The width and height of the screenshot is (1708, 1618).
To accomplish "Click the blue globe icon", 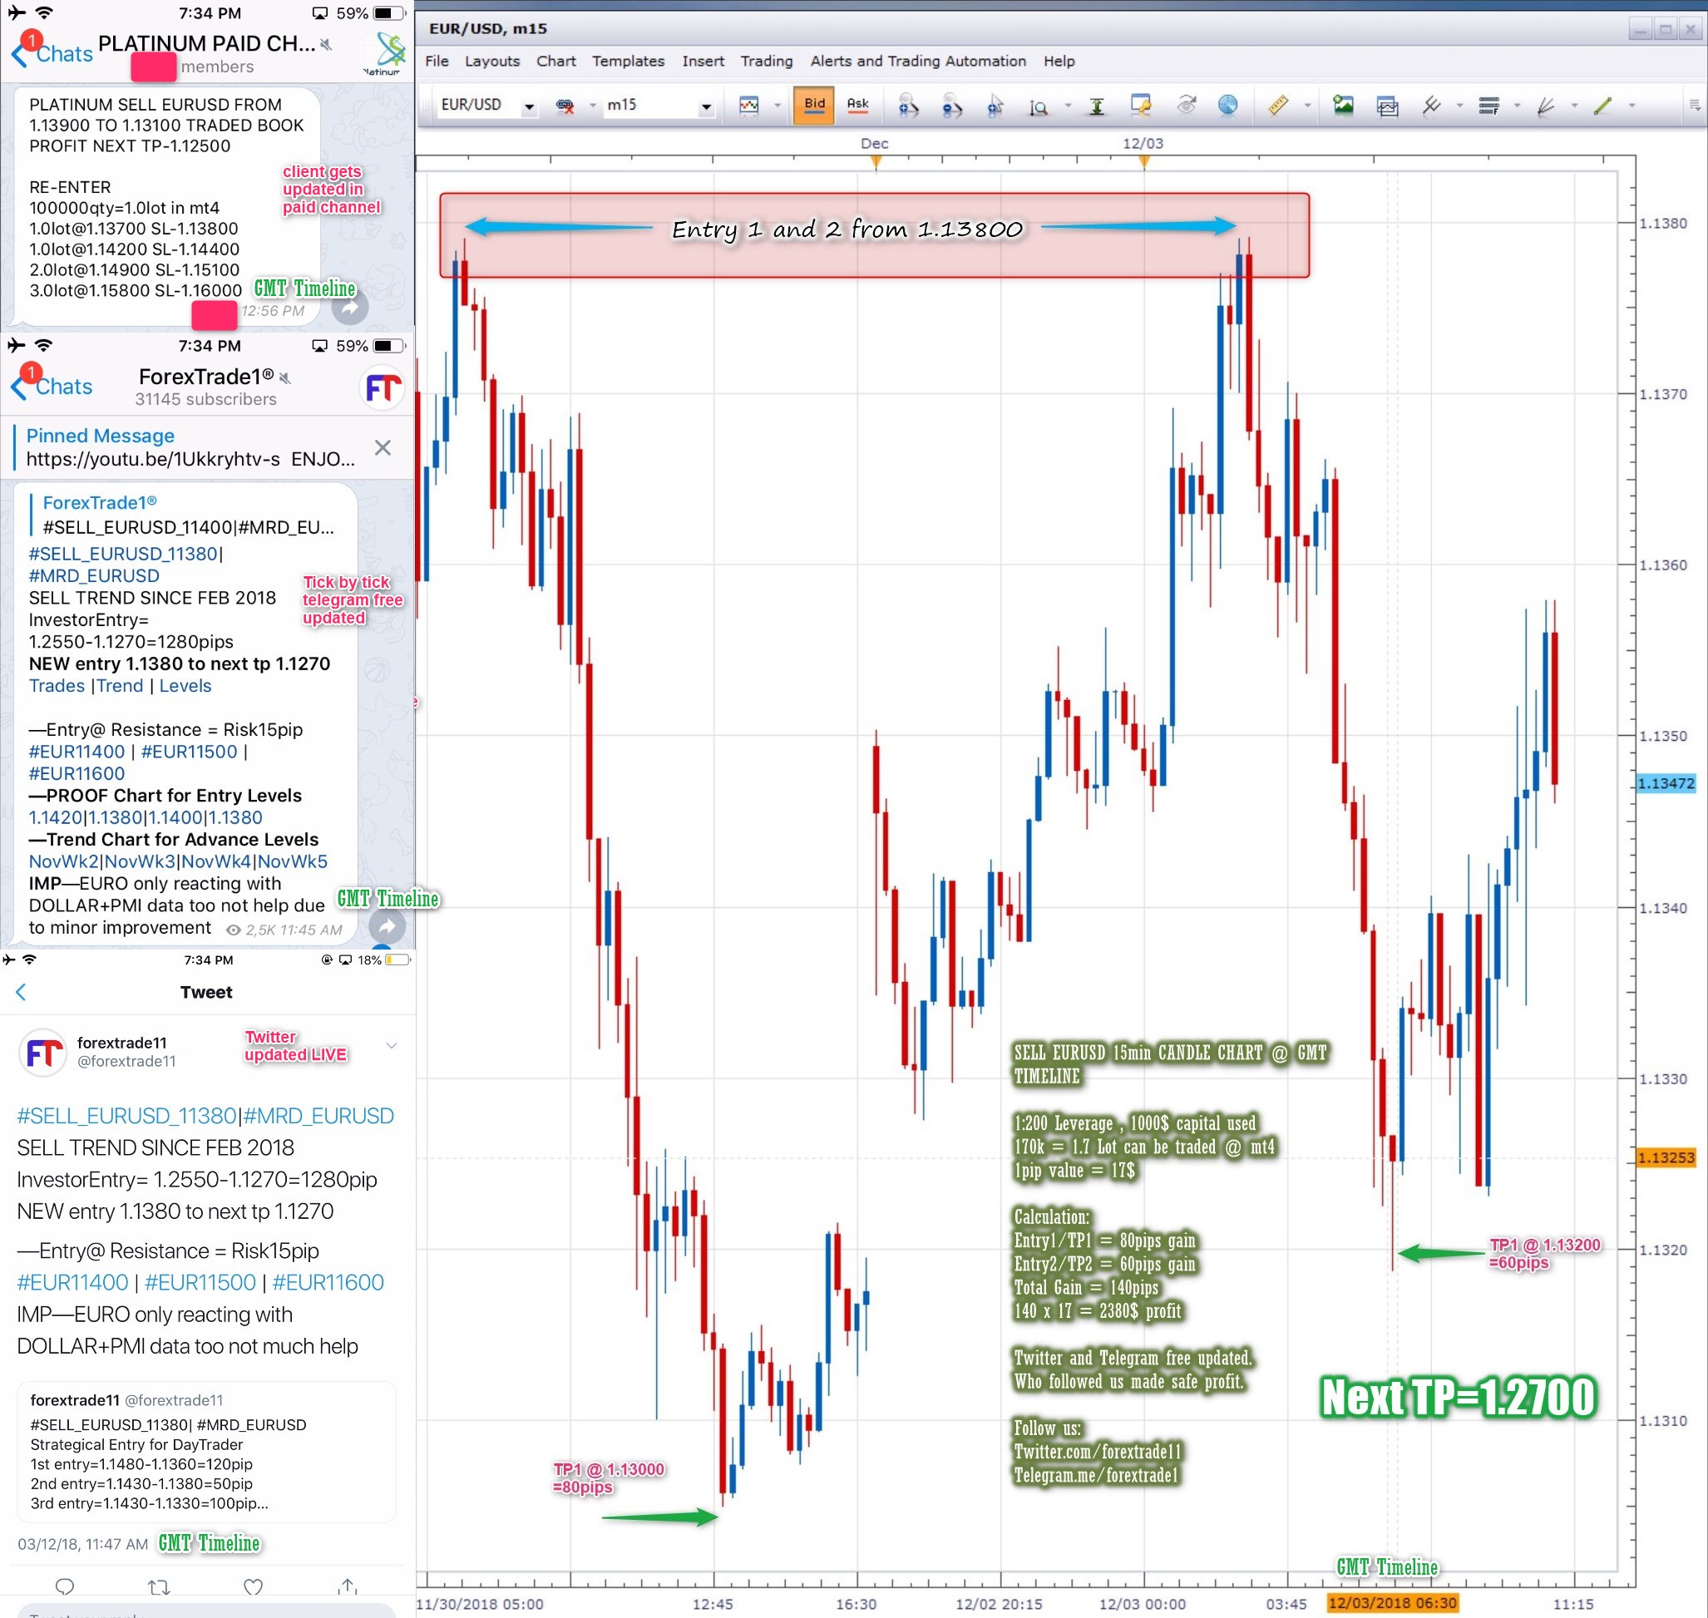I will tap(1227, 106).
